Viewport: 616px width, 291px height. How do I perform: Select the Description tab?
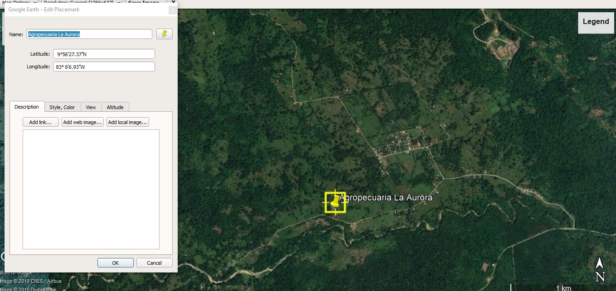pos(27,107)
